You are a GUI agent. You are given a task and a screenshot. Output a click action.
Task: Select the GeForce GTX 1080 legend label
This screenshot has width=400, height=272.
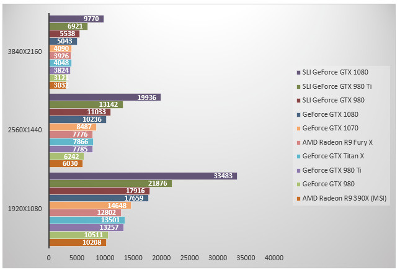(x=331, y=114)
